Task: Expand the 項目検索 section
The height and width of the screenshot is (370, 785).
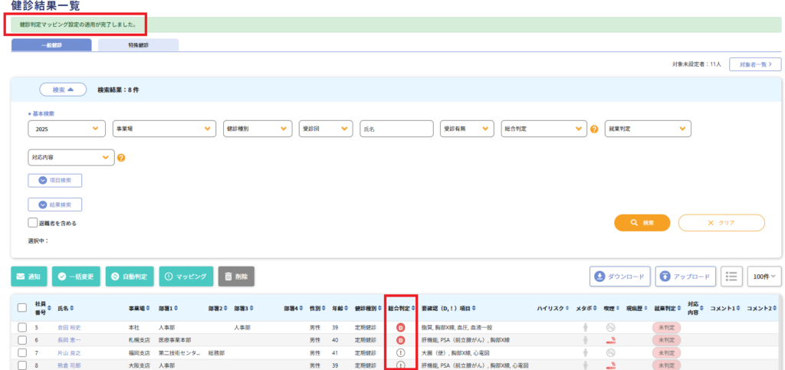Action: pyautogui.click(x=55, y=181)
